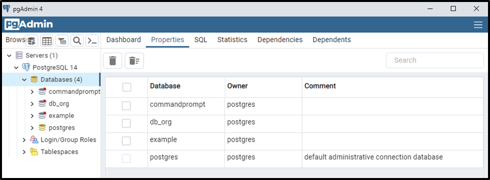The width and height of the screenshot is (490, 180).
Task: Click the Delete trash can button
Action: [113, 61]
